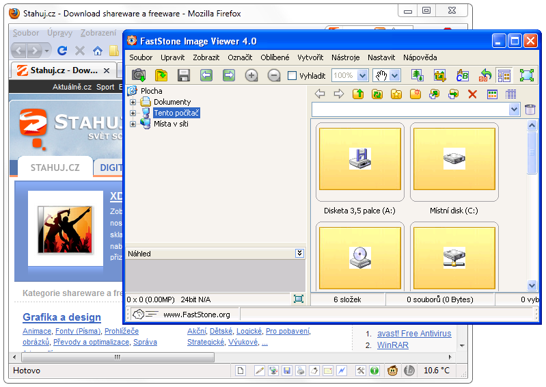Open the path address combo box dropdown

pos(514,109)
